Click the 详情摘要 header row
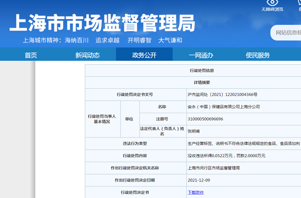Image resolution: width=301 pixels, height=198 pixels. [x=202, y=82]
